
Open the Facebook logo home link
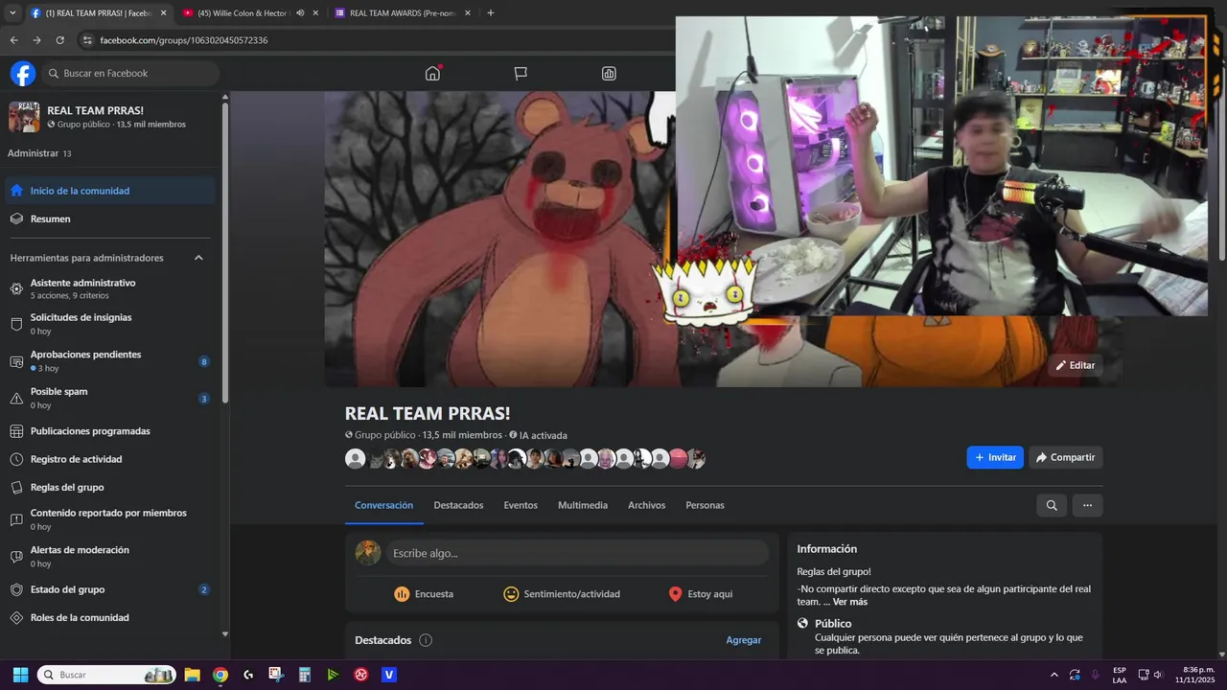tap(23, 74)
